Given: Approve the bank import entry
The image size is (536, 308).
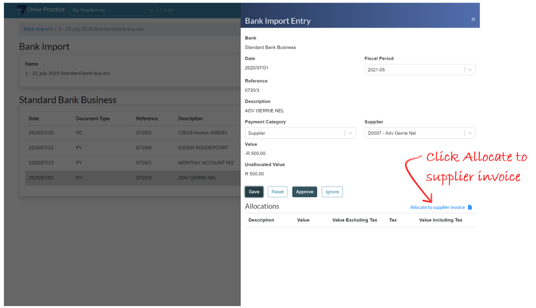Looking at the screenshot, I should pyautogui.click(x=305, y=192).
